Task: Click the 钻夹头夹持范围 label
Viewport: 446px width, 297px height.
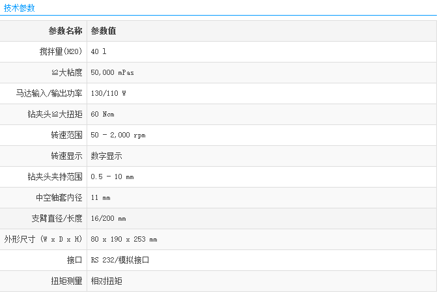Action: pyautogui.click(x=55, y=177)
